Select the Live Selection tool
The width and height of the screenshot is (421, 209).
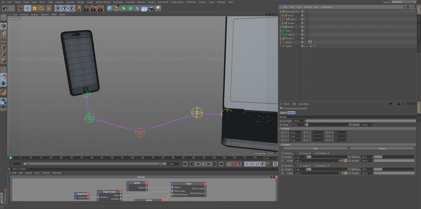coord(21,8)
